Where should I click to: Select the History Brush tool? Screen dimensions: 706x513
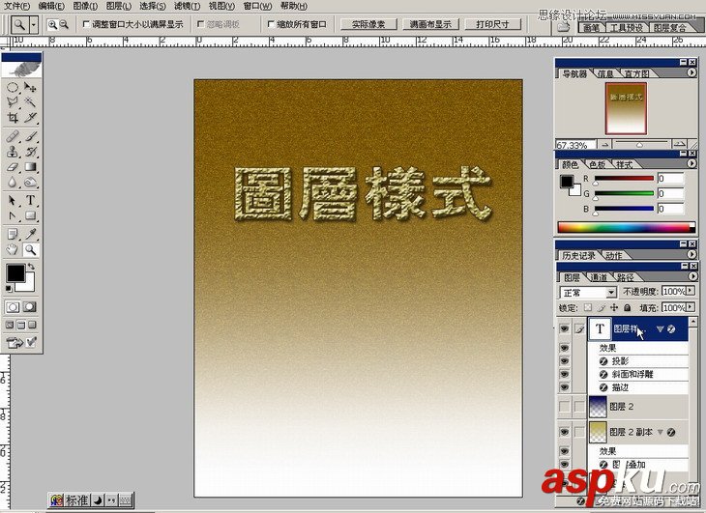(x=30, y=152)
